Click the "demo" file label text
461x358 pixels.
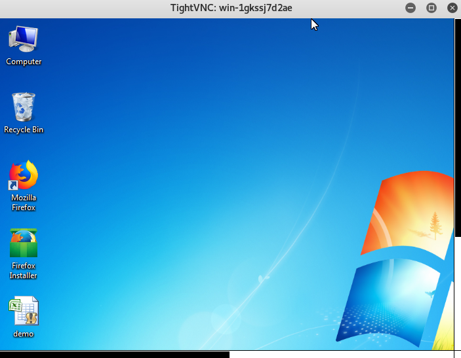[24, 334]
